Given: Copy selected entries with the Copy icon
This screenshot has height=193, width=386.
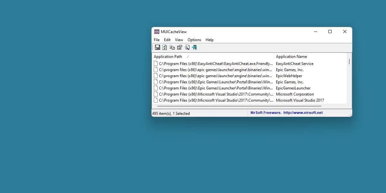Looking at the screenshot, I should [x=172, y=47].
